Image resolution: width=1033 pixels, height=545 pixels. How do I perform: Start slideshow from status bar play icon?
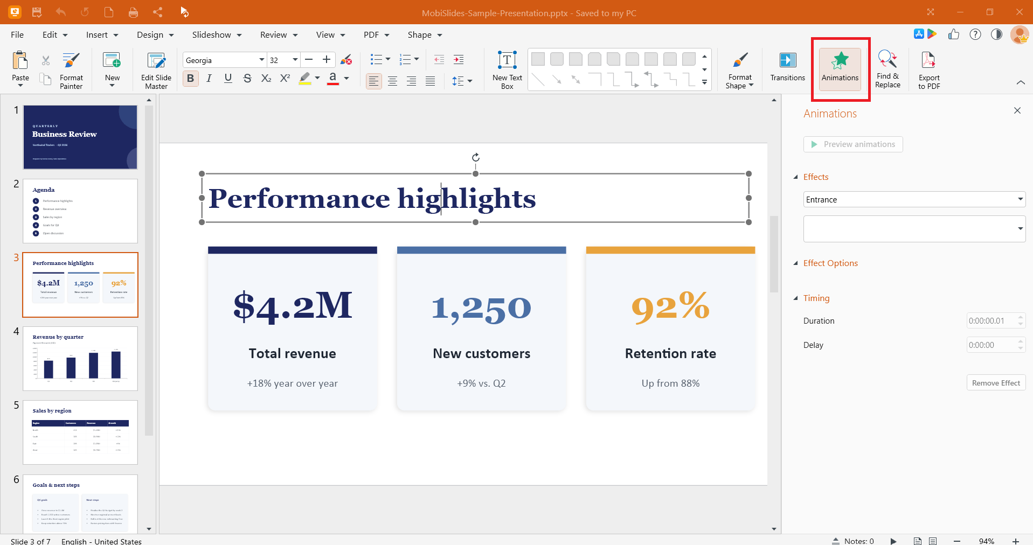893,541
